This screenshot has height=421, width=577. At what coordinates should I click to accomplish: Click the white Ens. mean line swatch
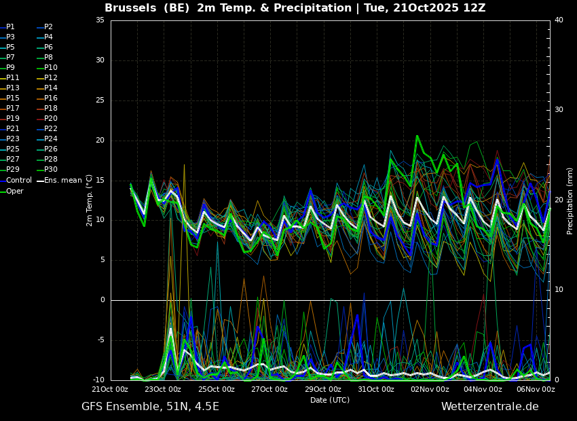40,181
